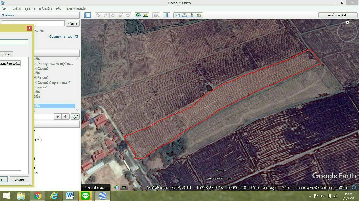Click the move joystick navigation ring
This screenshot has width=359, height=201.
[347, 51]
